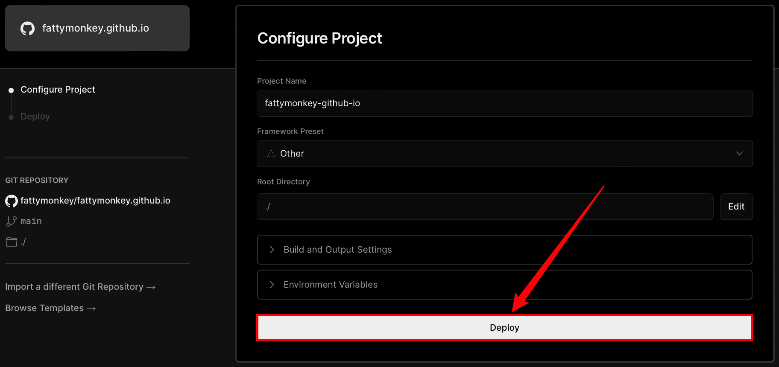Click the arrow after Browse Templates

(91, 309)
